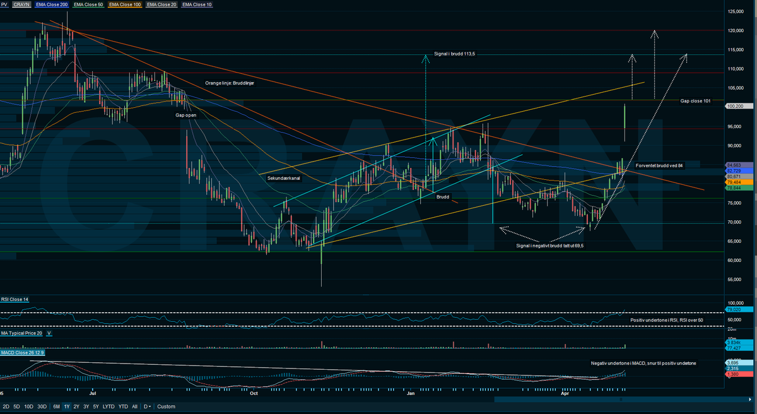Image resolution: width=757 pixels, height=414 pixels.
Task: Select the CRAYN ticker label
Action: (21, 4)
